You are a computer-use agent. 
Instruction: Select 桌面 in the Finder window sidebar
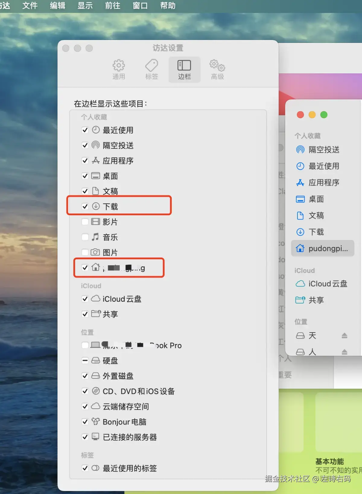[322, 199]
